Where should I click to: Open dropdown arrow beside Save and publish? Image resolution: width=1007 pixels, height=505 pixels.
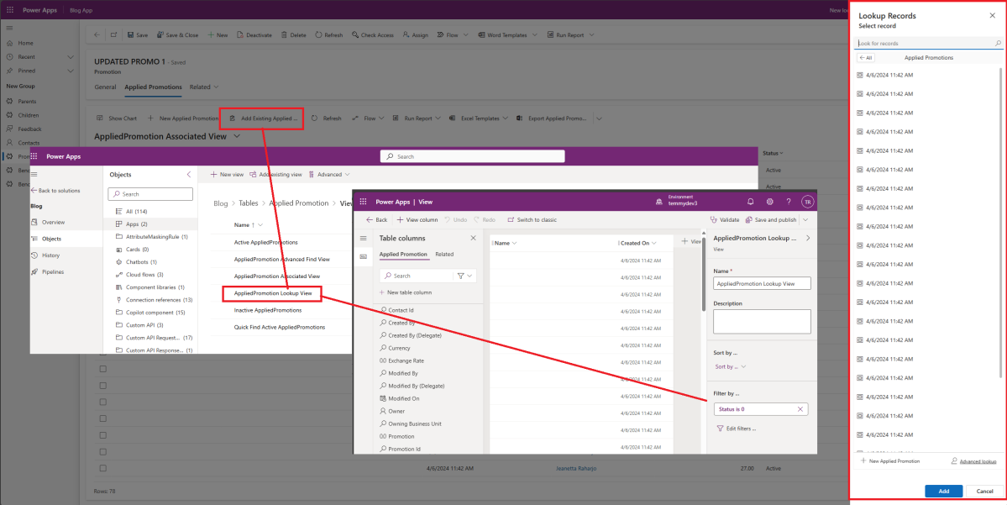pyautogui.click(x=805, y=220)
